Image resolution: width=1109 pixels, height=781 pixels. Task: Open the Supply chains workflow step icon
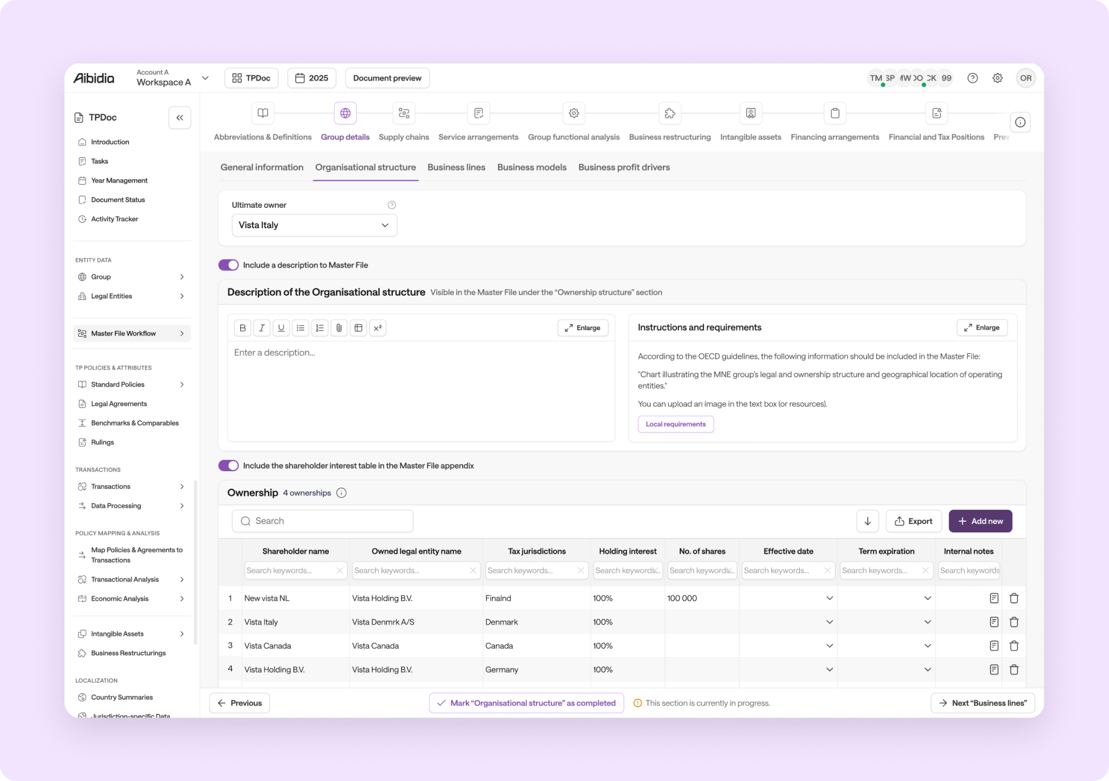click(404, 113)
